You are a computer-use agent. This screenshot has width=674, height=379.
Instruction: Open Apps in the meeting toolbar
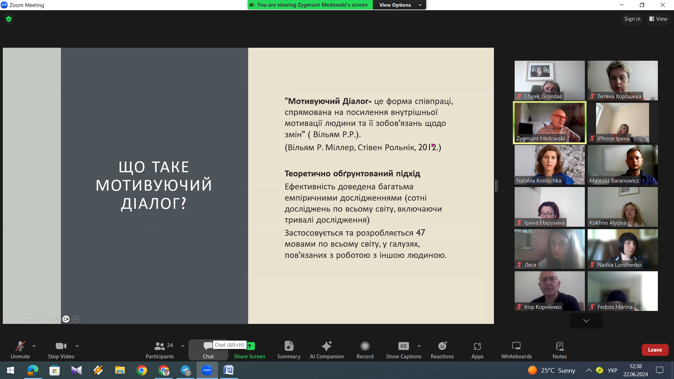click(477, 350)
